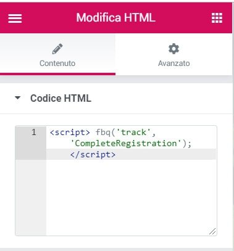Click the 'track' string in the code
Viewport: 234px width, 251px height.
(x=134, y=133)
